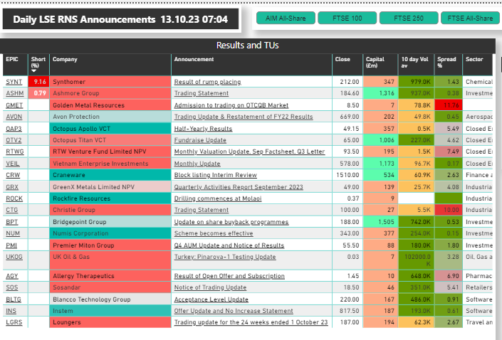The width and height of the screenshot is (502, 340).
Task: Open SYNT ticker link
Action: tap(14, 82)
